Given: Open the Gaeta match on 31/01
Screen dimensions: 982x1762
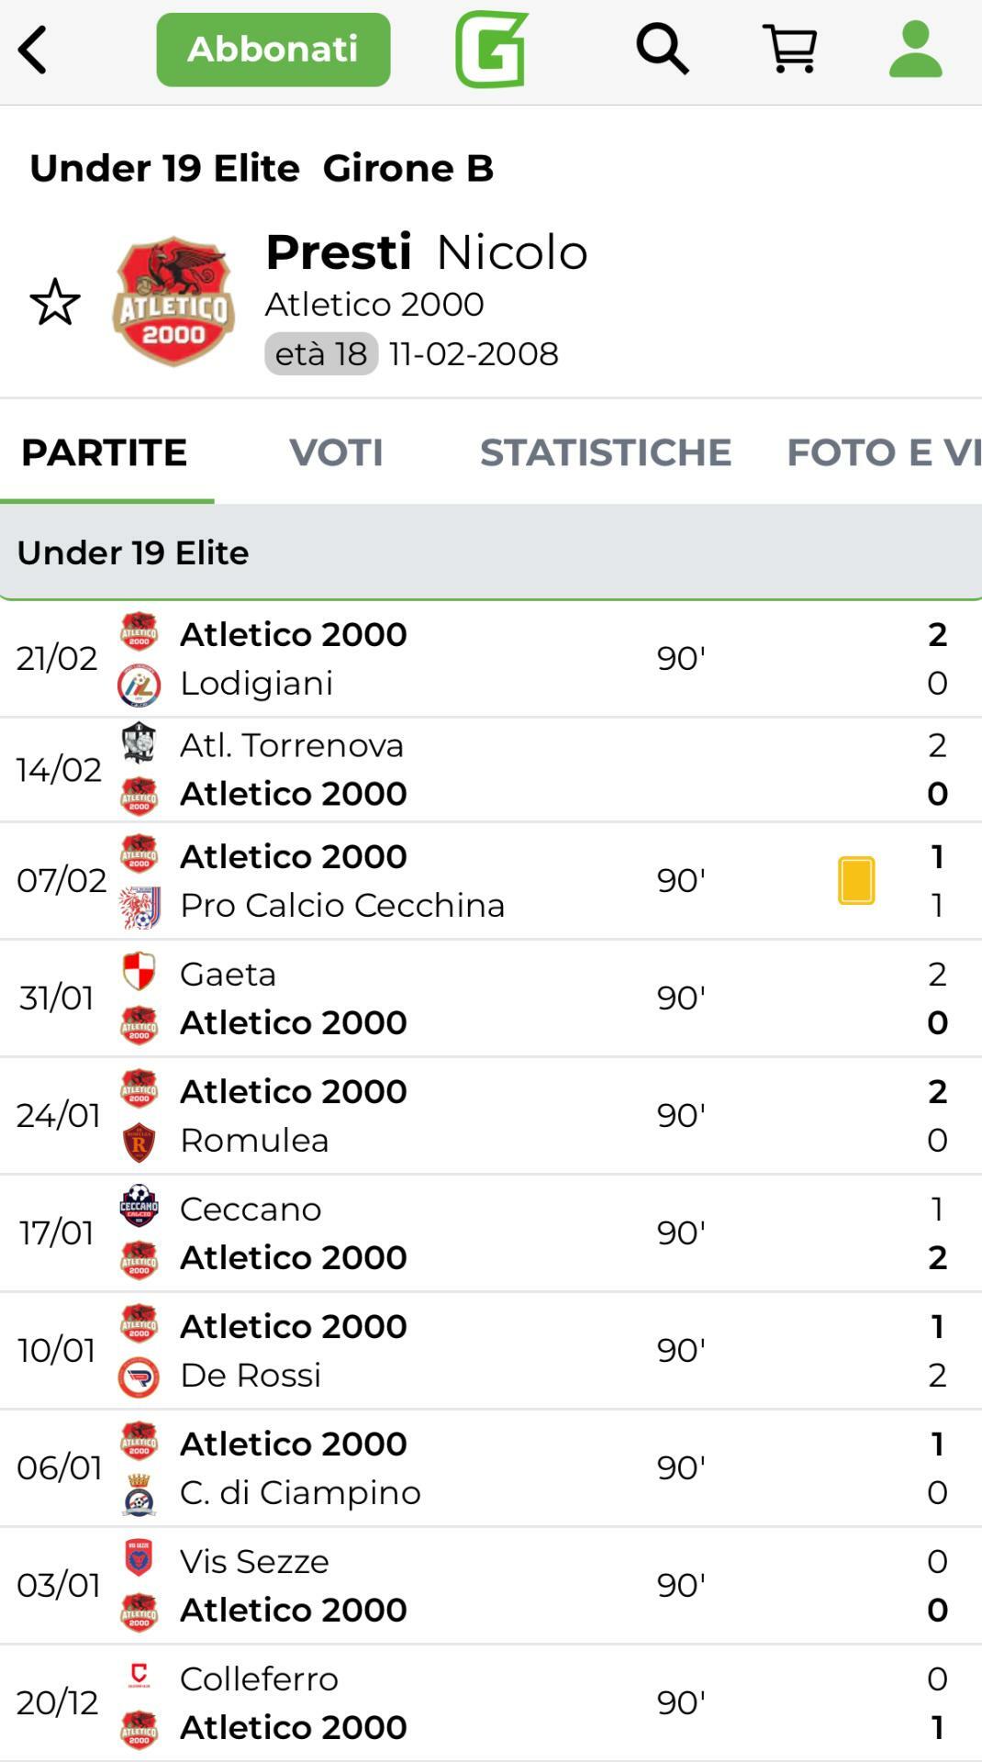Looking at the screenshot, I should coord(491,998).
